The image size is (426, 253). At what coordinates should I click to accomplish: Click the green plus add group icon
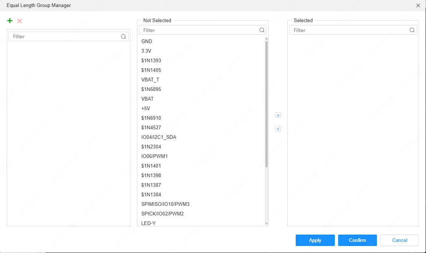pyautogui.click(x=10, y=21)
